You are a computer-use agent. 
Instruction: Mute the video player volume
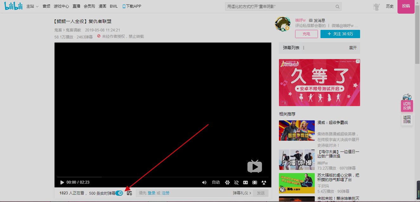click(x=204, y=182)
